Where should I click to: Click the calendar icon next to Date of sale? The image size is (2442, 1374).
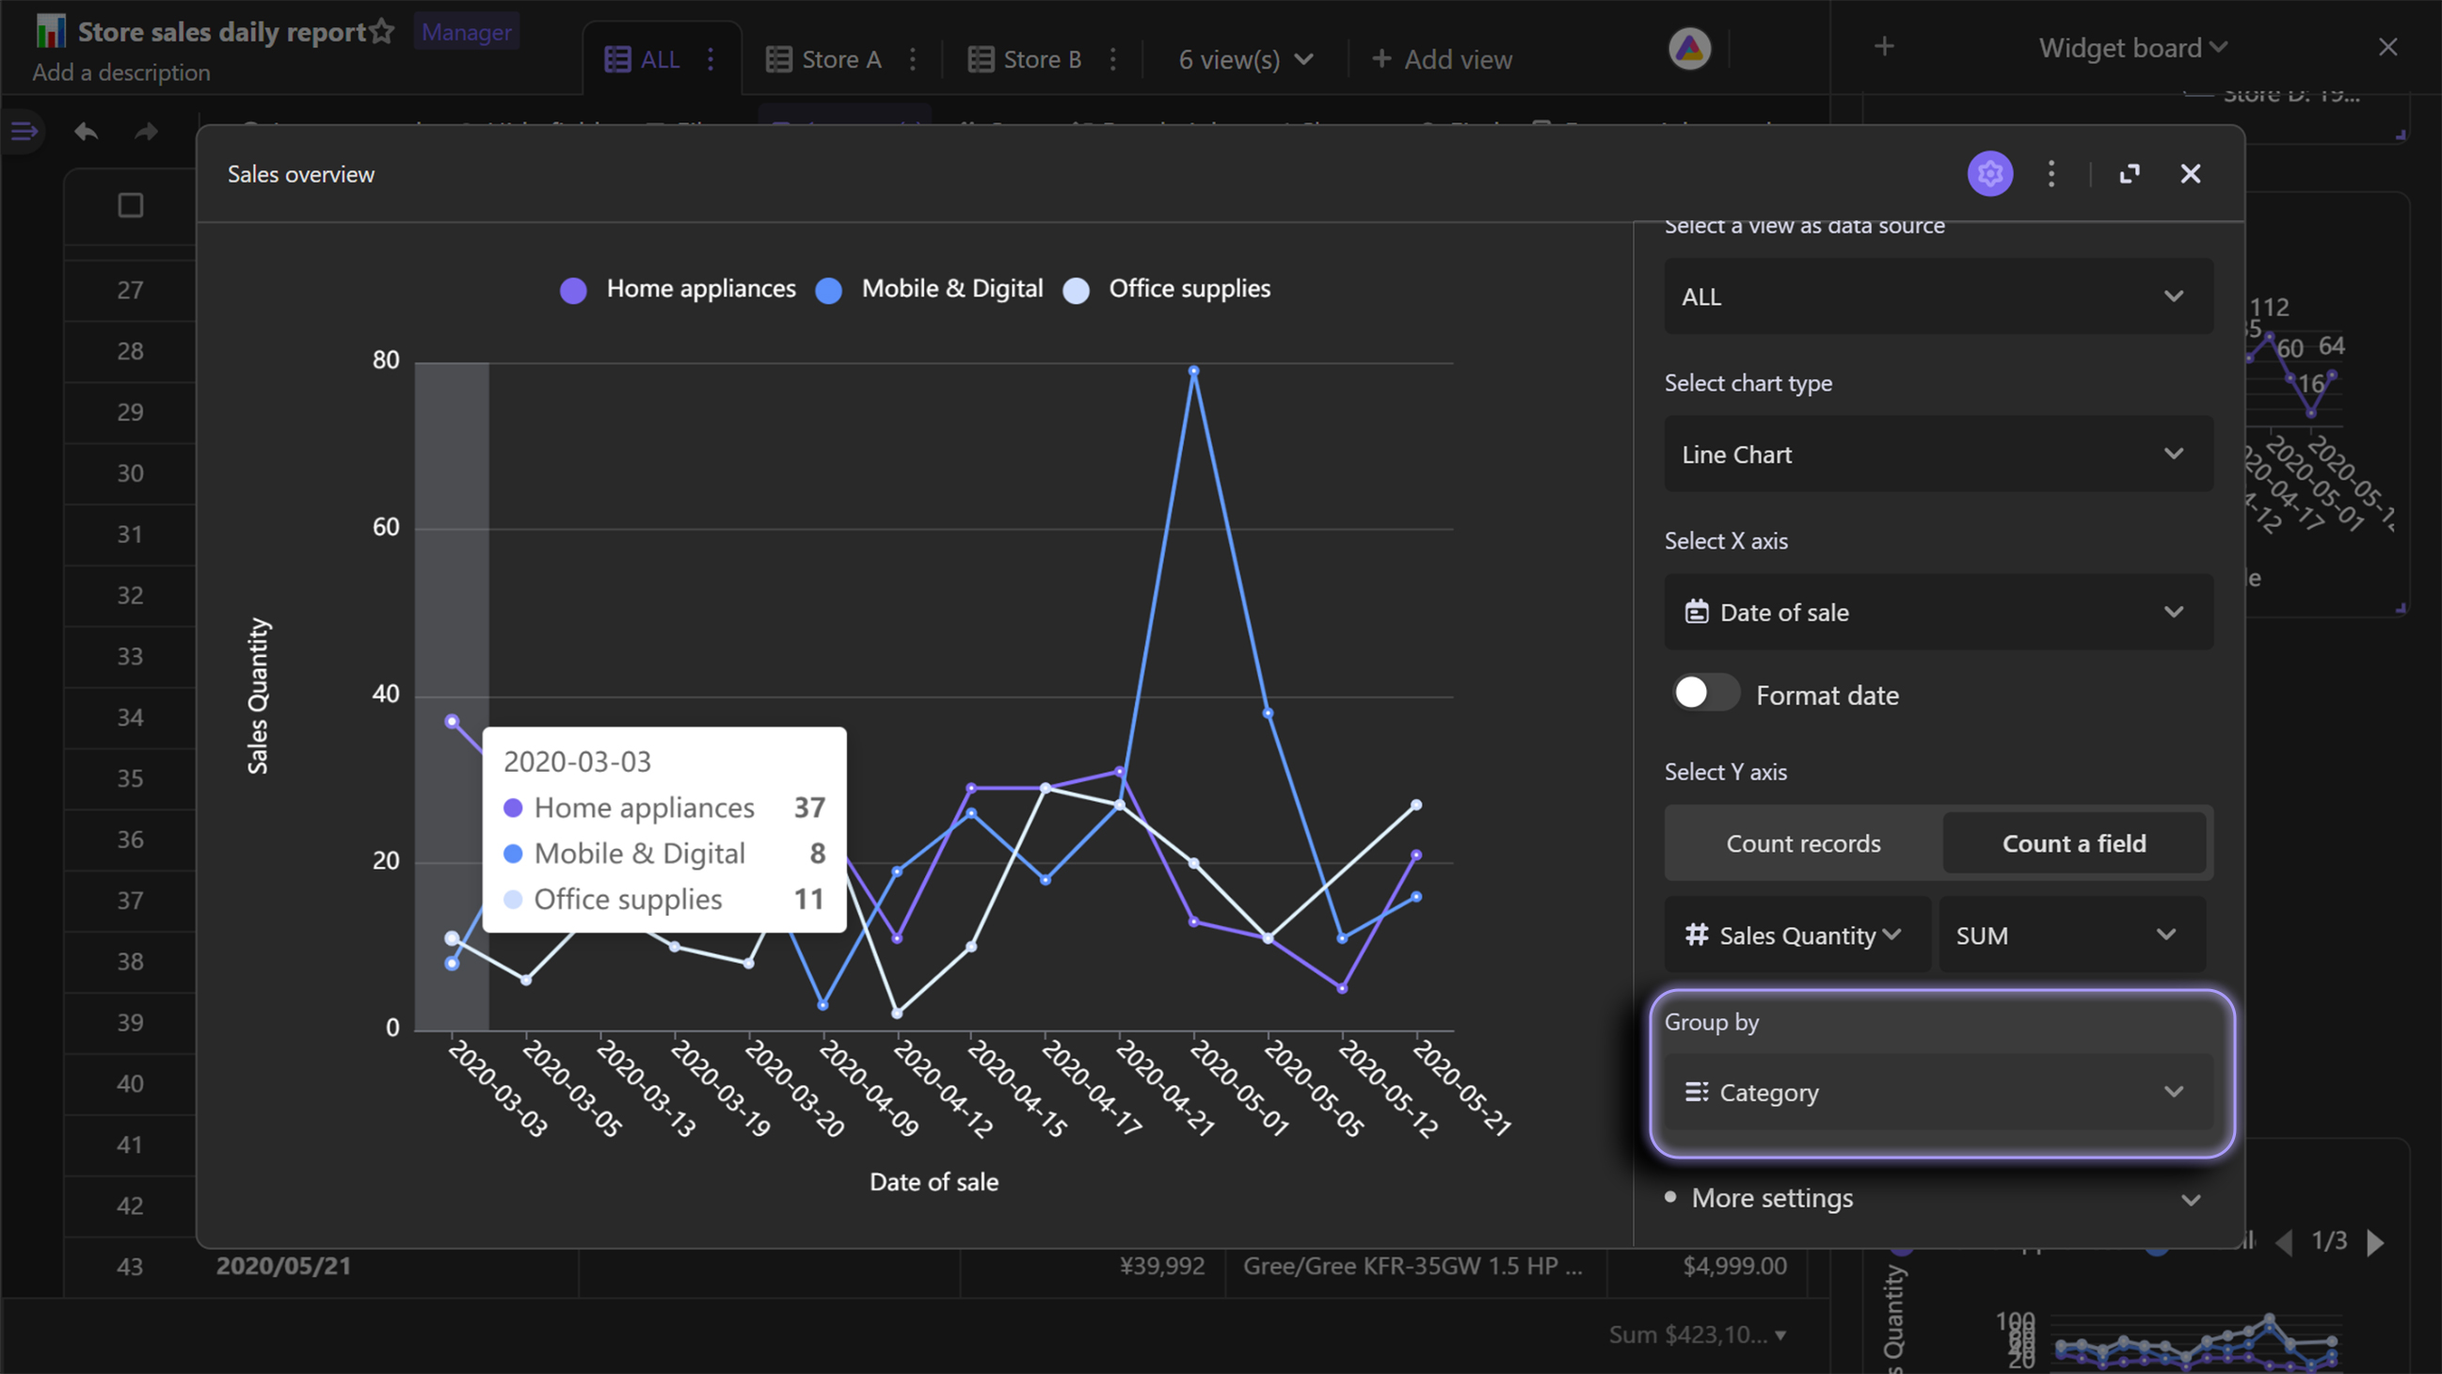(1698, 611)
